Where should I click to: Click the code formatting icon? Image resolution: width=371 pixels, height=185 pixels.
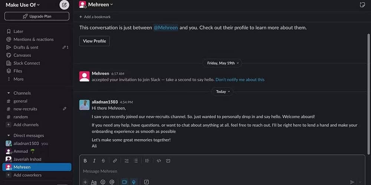pos(159,161)
